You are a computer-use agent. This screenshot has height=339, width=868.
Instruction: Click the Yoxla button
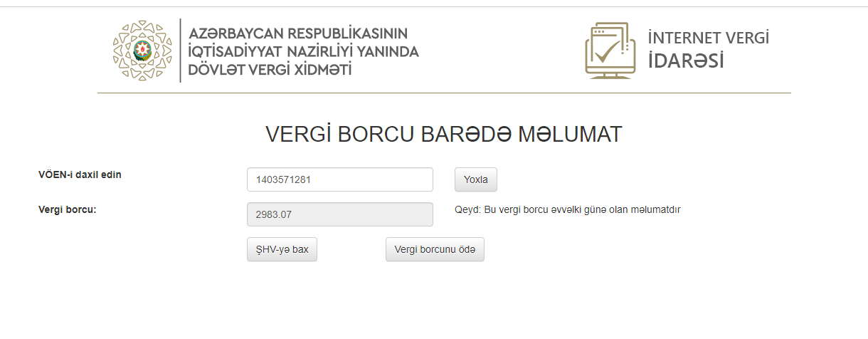click(x=476, y=179)
